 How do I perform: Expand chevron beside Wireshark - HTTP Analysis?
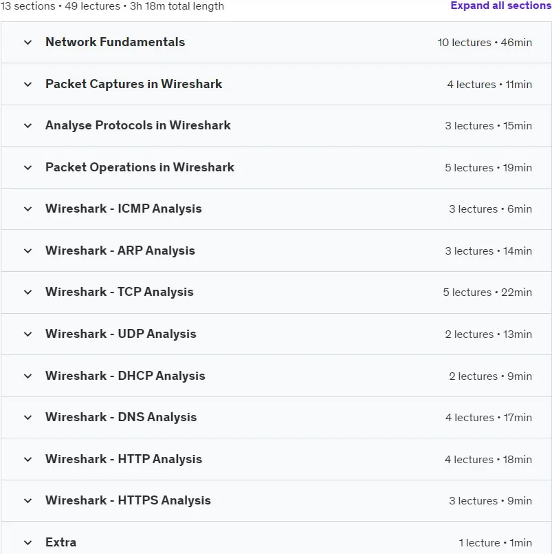click(28, 459)
